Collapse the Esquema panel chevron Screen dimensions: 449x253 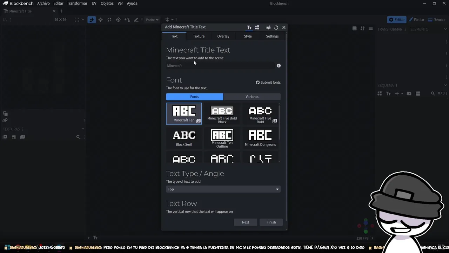point(446,85)
